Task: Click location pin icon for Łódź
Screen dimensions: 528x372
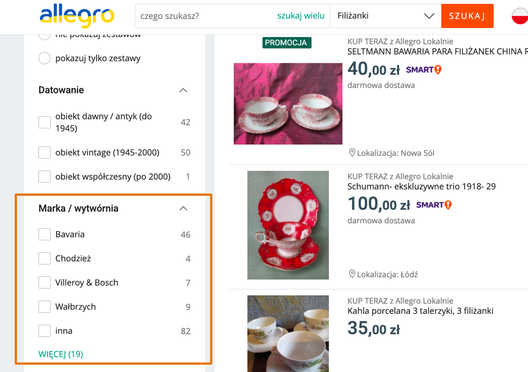Action: click(352, 274)
